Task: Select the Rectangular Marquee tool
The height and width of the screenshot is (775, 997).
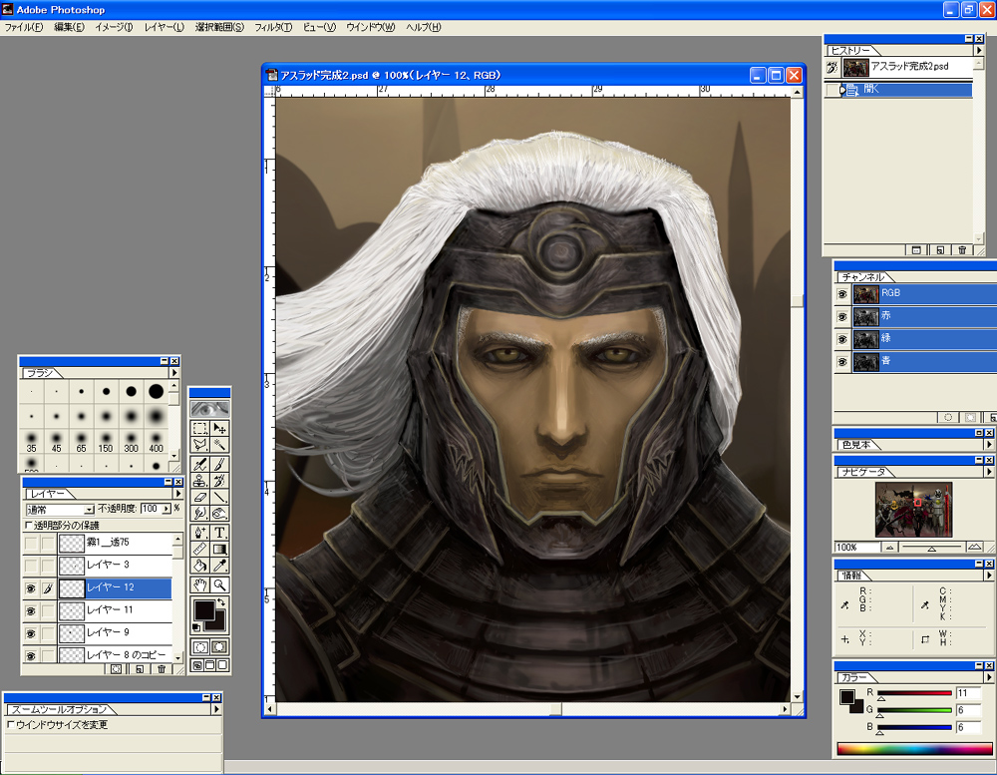Action: 200,428
